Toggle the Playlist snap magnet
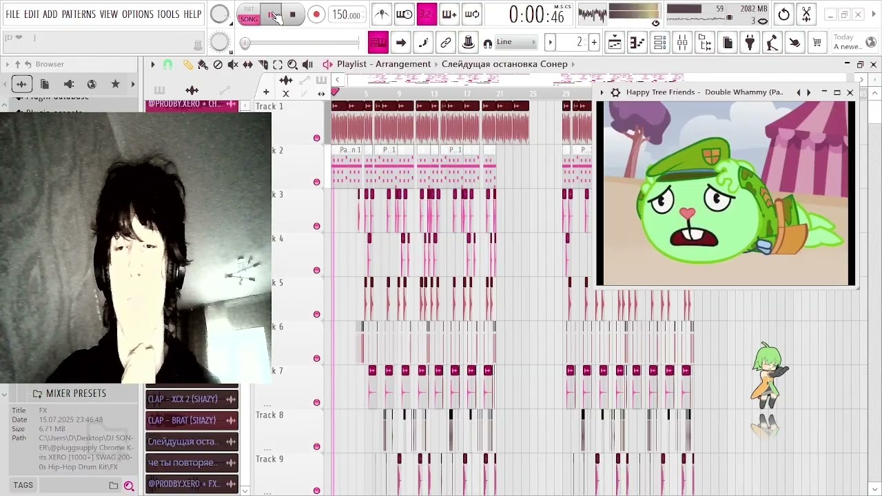This screenshot has width=882, height=496. (x=167, y=64)
